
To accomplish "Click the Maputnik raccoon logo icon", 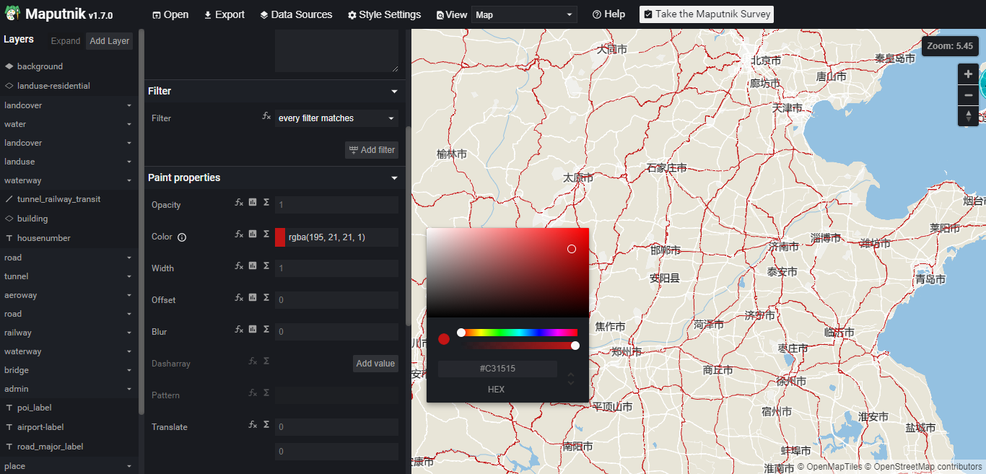I will coord(11,12).
